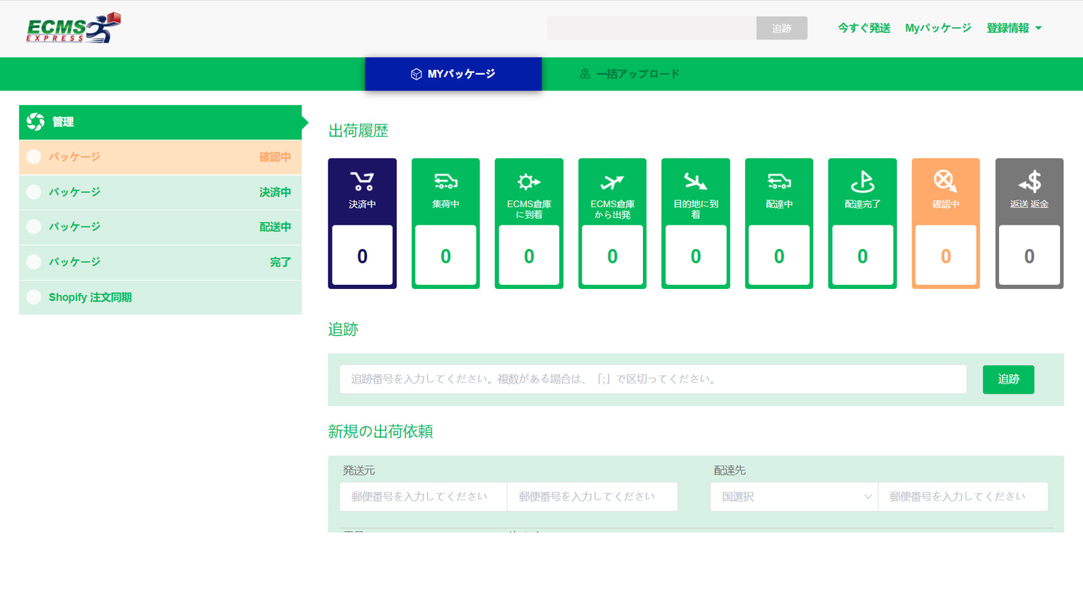1083x609 pixels.
Task: Click the 返送 返金 count value 0
Action: (1029, 256)
